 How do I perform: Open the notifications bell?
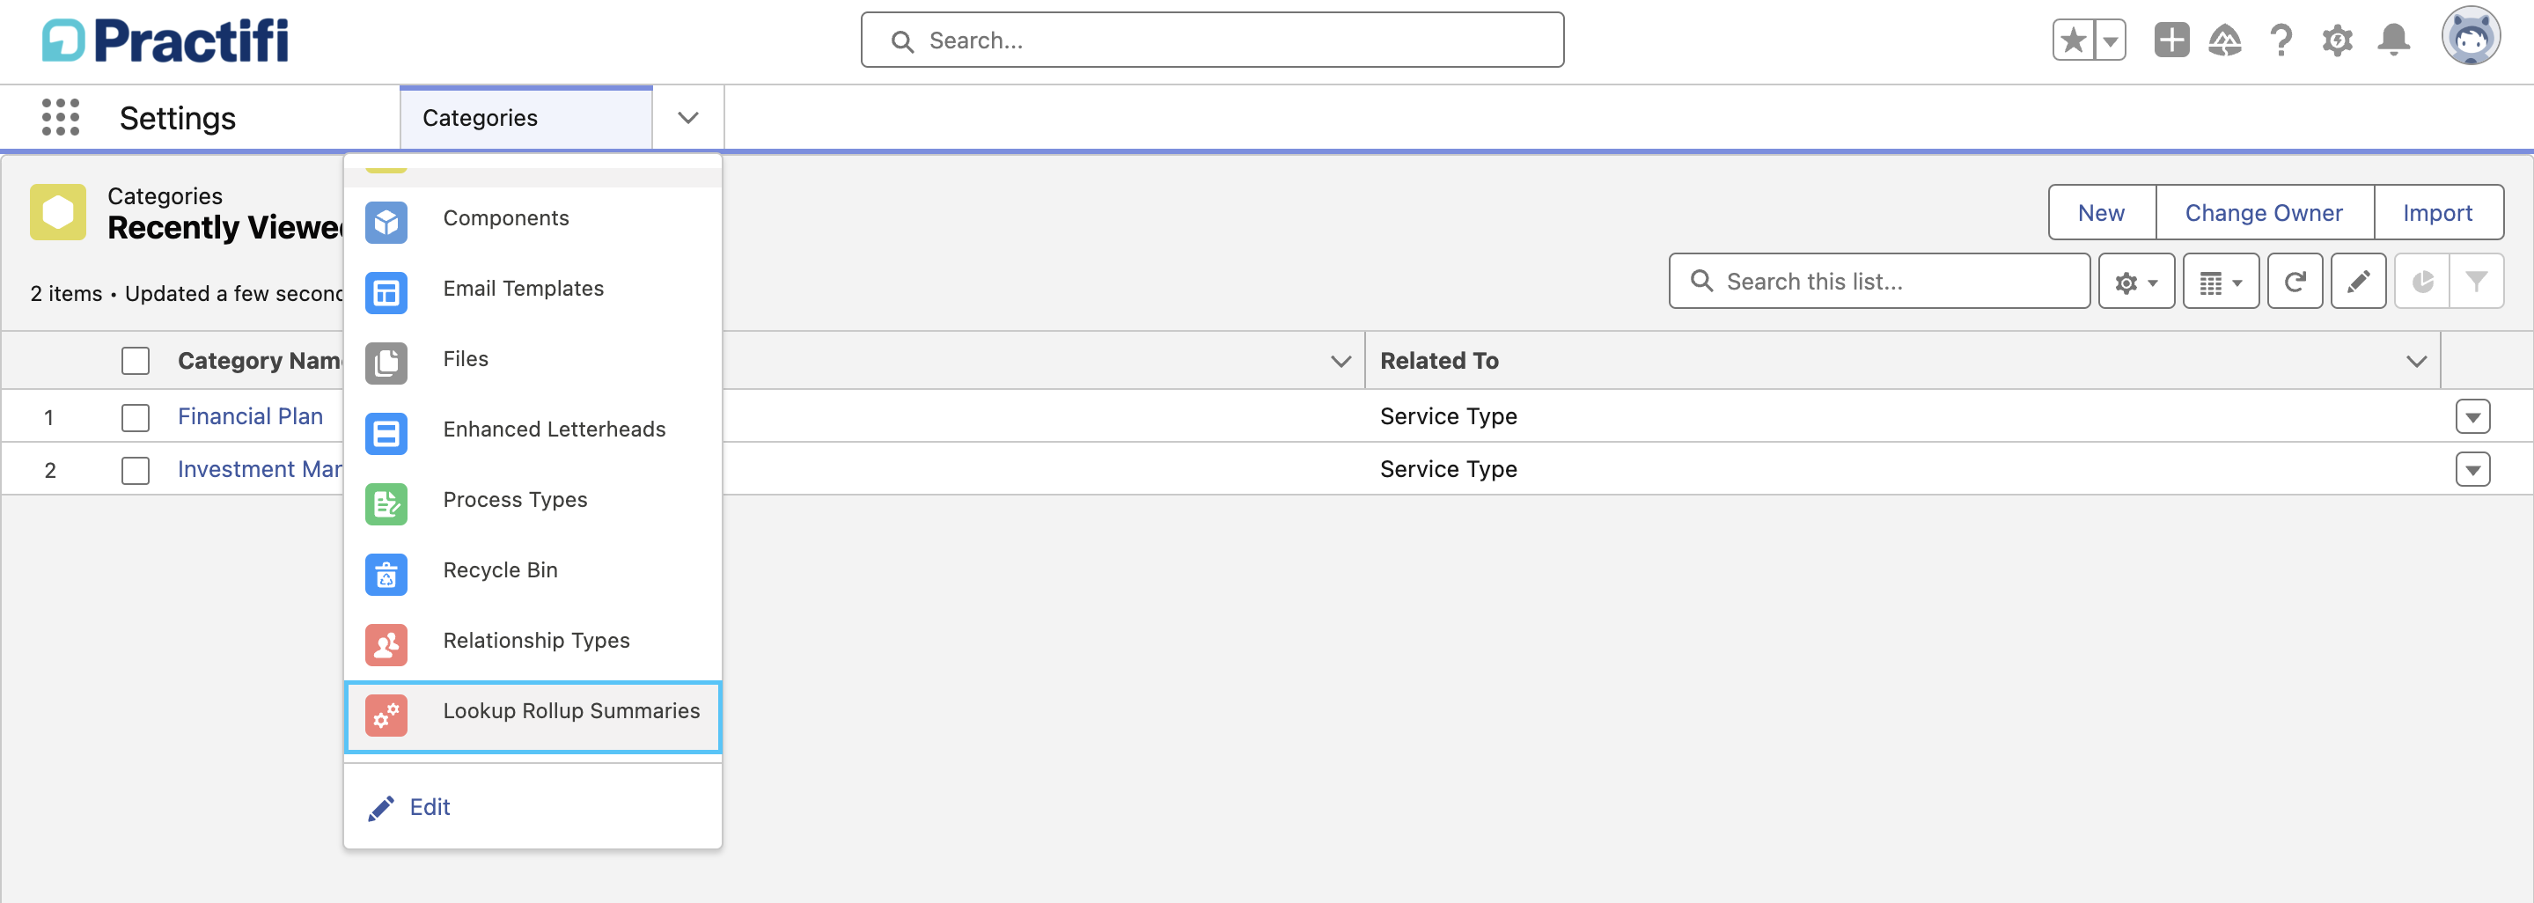coord(2393,40)
